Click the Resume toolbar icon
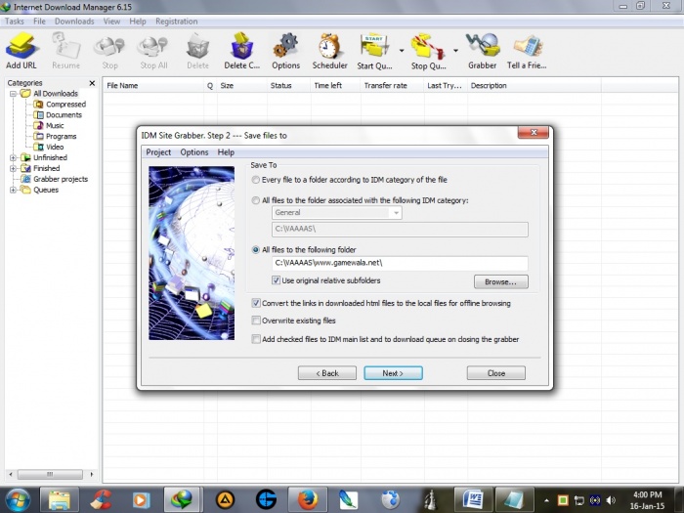 point(65,51)
